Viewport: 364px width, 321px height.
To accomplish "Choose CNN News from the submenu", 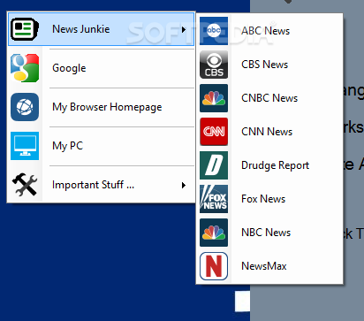I will (269, 132).
